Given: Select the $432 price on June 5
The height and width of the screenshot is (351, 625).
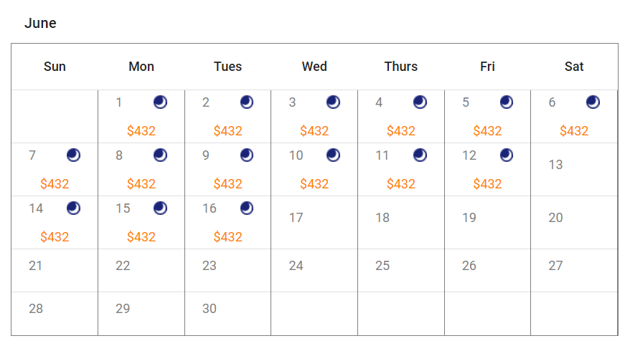Looking at the screenshot, I should coord(487,131).
